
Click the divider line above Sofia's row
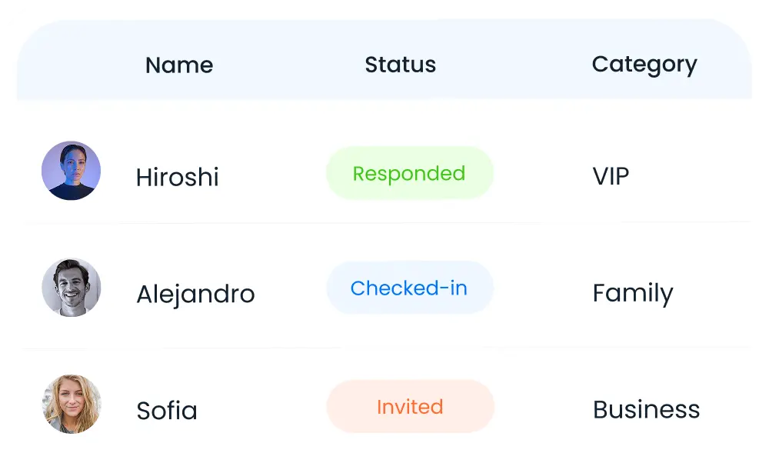384,348
